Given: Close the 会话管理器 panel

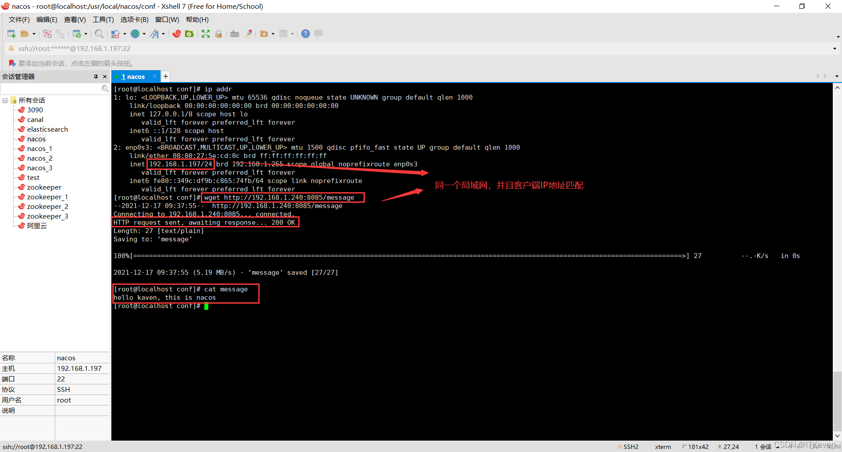Looking at the screenshot, I should (105, 77).
